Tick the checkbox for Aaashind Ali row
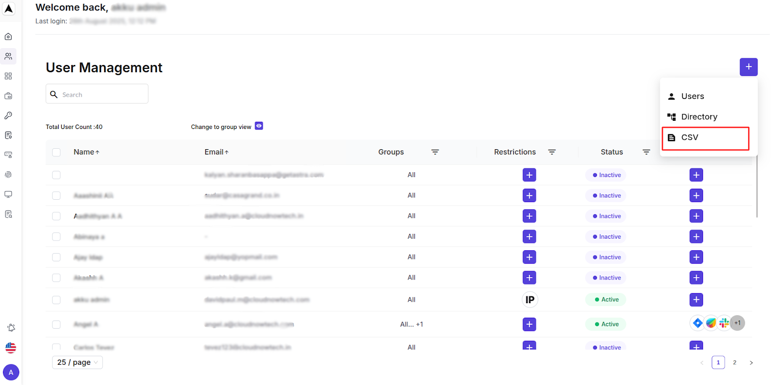771x385 pixels. click(56, 195)
